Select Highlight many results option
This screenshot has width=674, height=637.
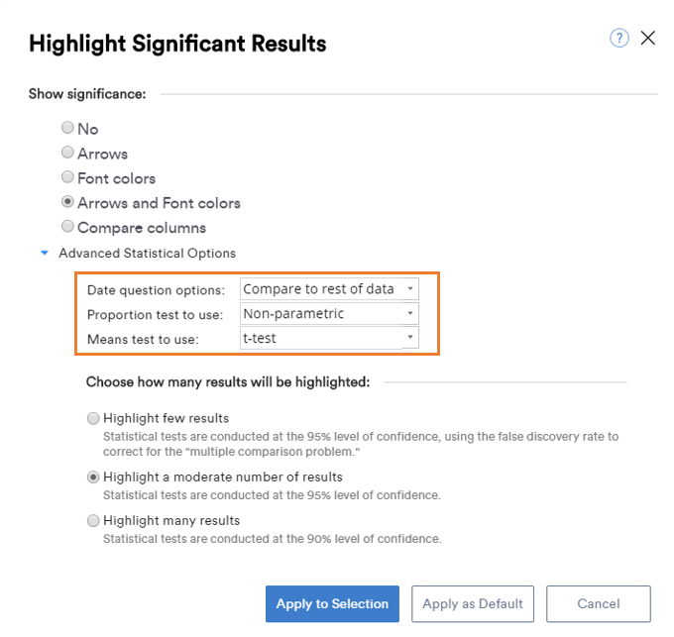[93, 520]
